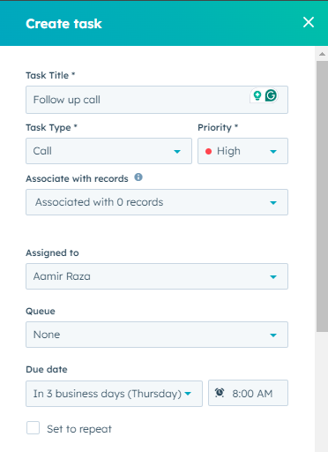Click the Create task header title
The width and height of the screenshot is (328, 452).
point(63,24)
